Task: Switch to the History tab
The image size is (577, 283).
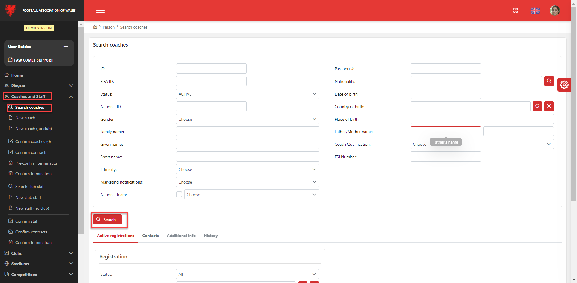Action: click(x=211, y=236)
